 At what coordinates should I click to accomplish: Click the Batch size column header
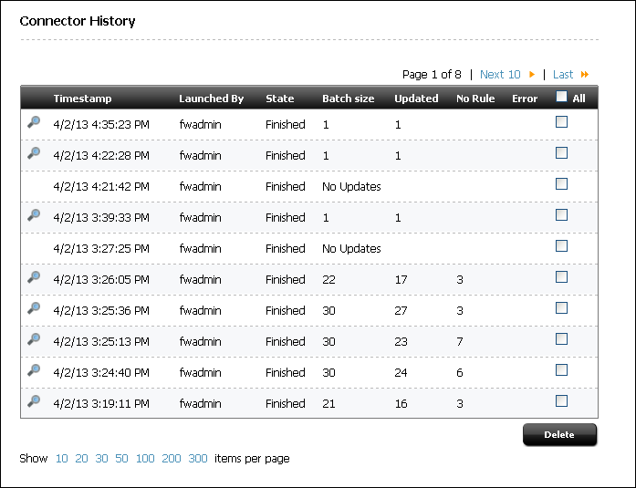349,99
